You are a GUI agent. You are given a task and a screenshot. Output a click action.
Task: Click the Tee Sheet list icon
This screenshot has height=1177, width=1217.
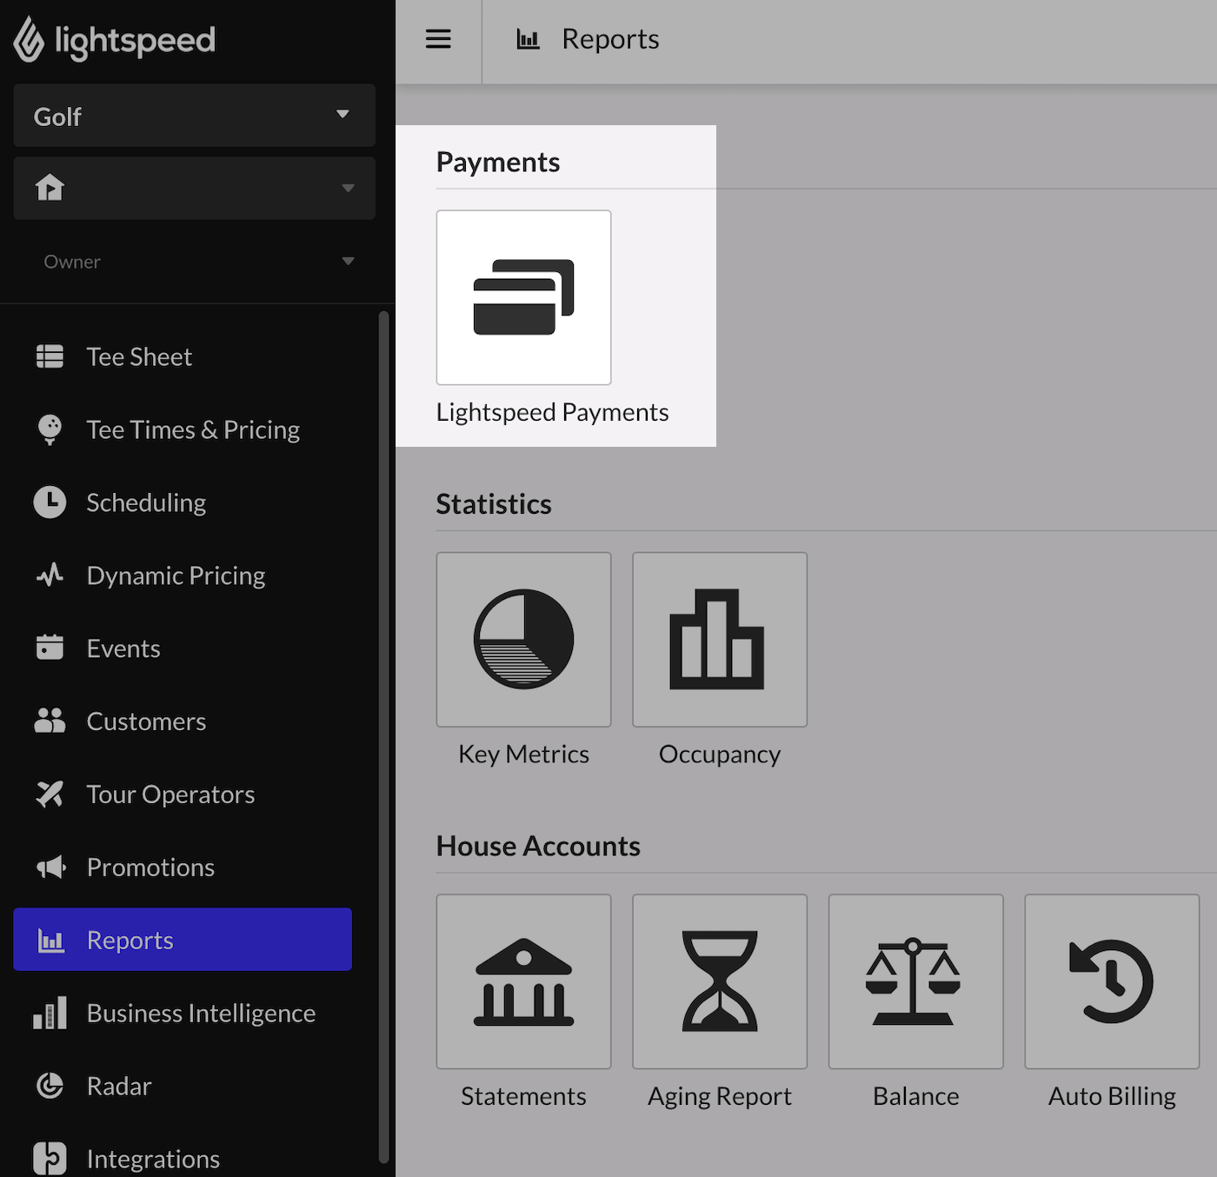click(x=50, y=356)
